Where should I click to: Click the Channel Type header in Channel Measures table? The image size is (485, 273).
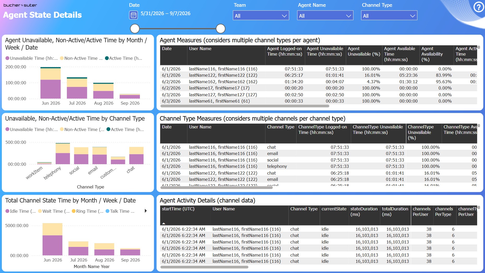point(281,127)
